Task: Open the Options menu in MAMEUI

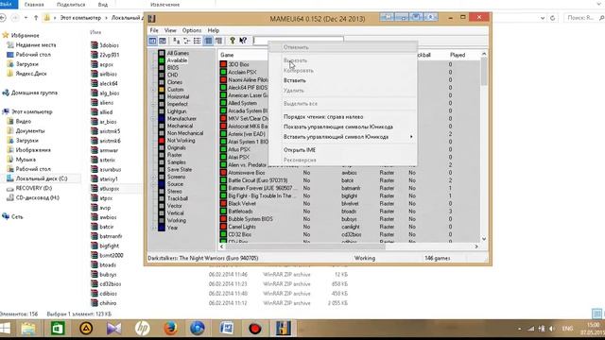Action: coord(192,30)
